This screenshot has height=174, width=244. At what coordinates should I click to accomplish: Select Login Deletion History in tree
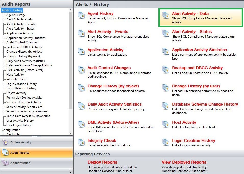[x=21, y=88]
